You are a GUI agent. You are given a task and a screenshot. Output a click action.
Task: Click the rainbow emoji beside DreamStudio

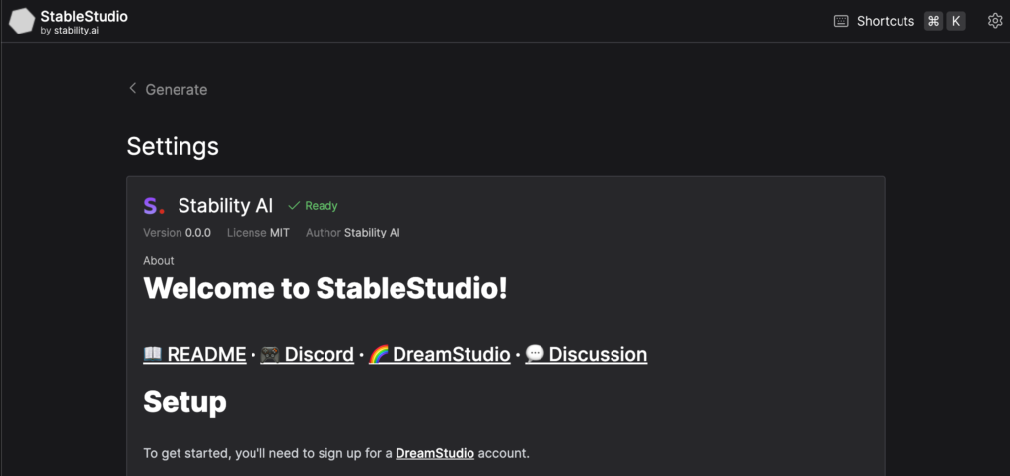(x=378, y=354)
